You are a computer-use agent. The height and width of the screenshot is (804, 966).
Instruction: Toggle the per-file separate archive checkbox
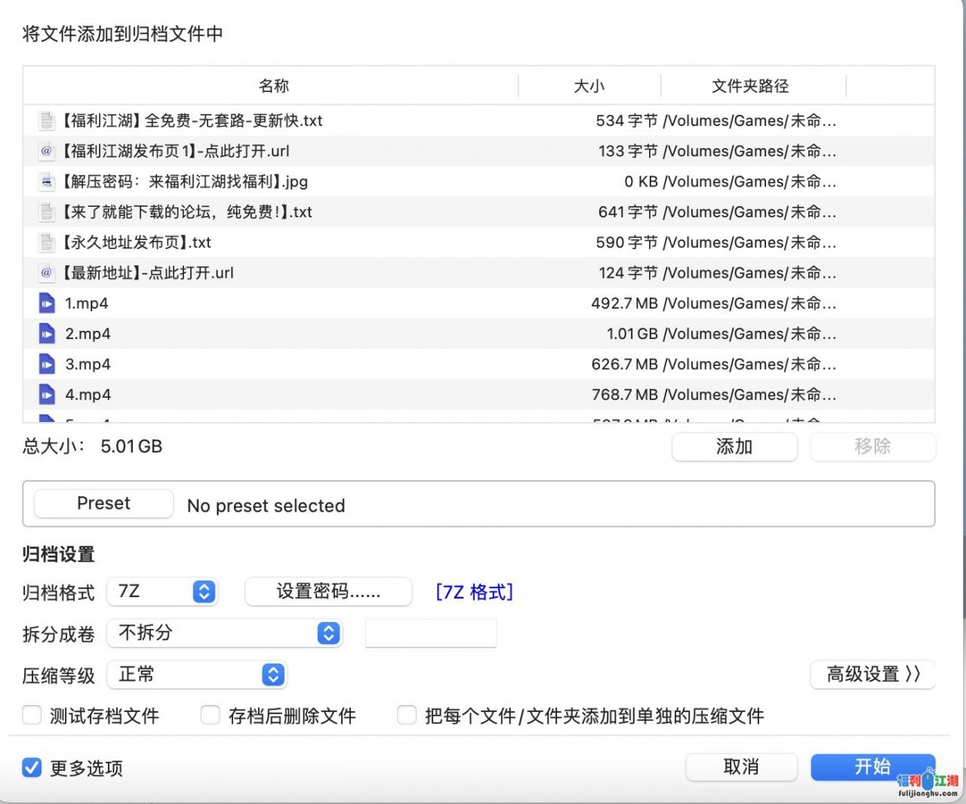tap(407, 715)
